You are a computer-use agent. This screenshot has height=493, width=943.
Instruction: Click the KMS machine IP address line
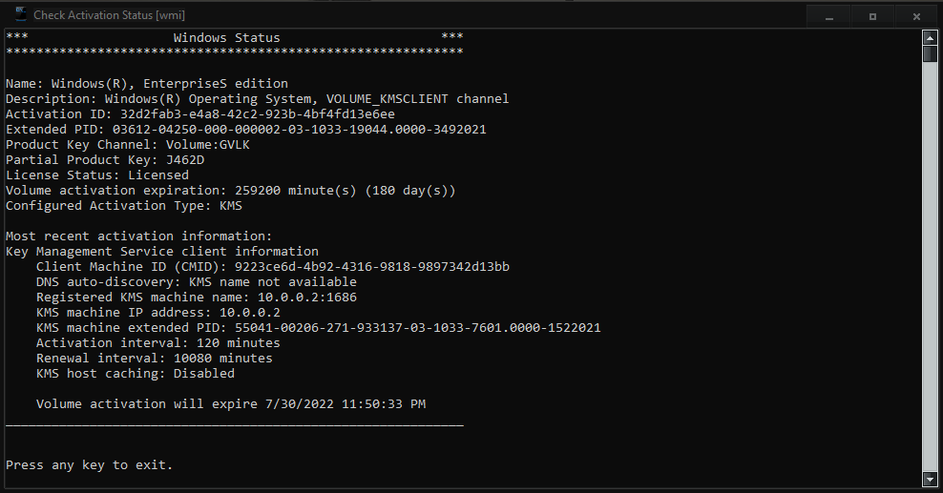tap(158, 312)
